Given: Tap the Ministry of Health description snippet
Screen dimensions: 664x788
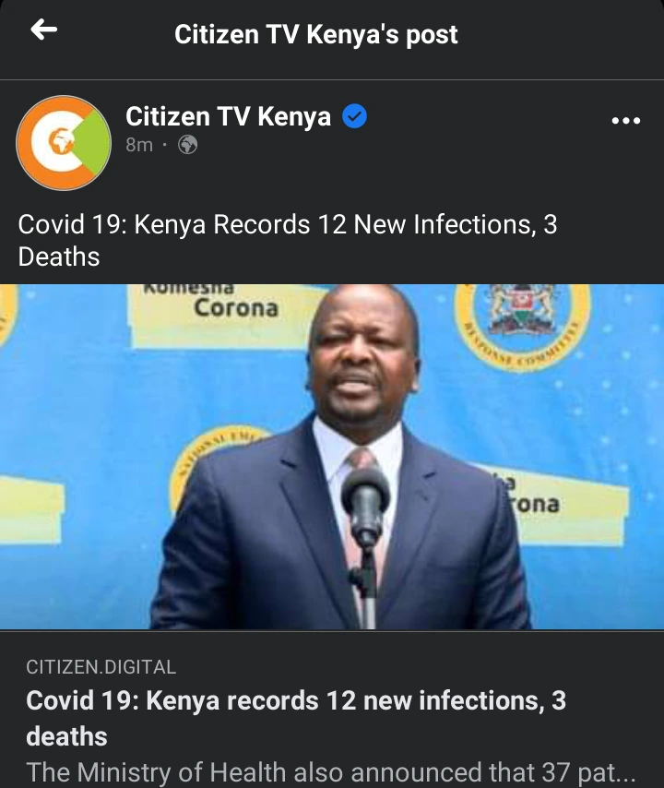Looking at the screenshot, I should [x=330, y=772].
